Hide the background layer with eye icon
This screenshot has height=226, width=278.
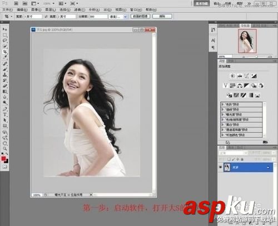click(220, 167)
